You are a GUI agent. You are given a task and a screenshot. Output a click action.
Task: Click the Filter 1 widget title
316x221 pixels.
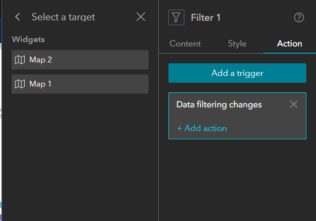click(206, 18)
